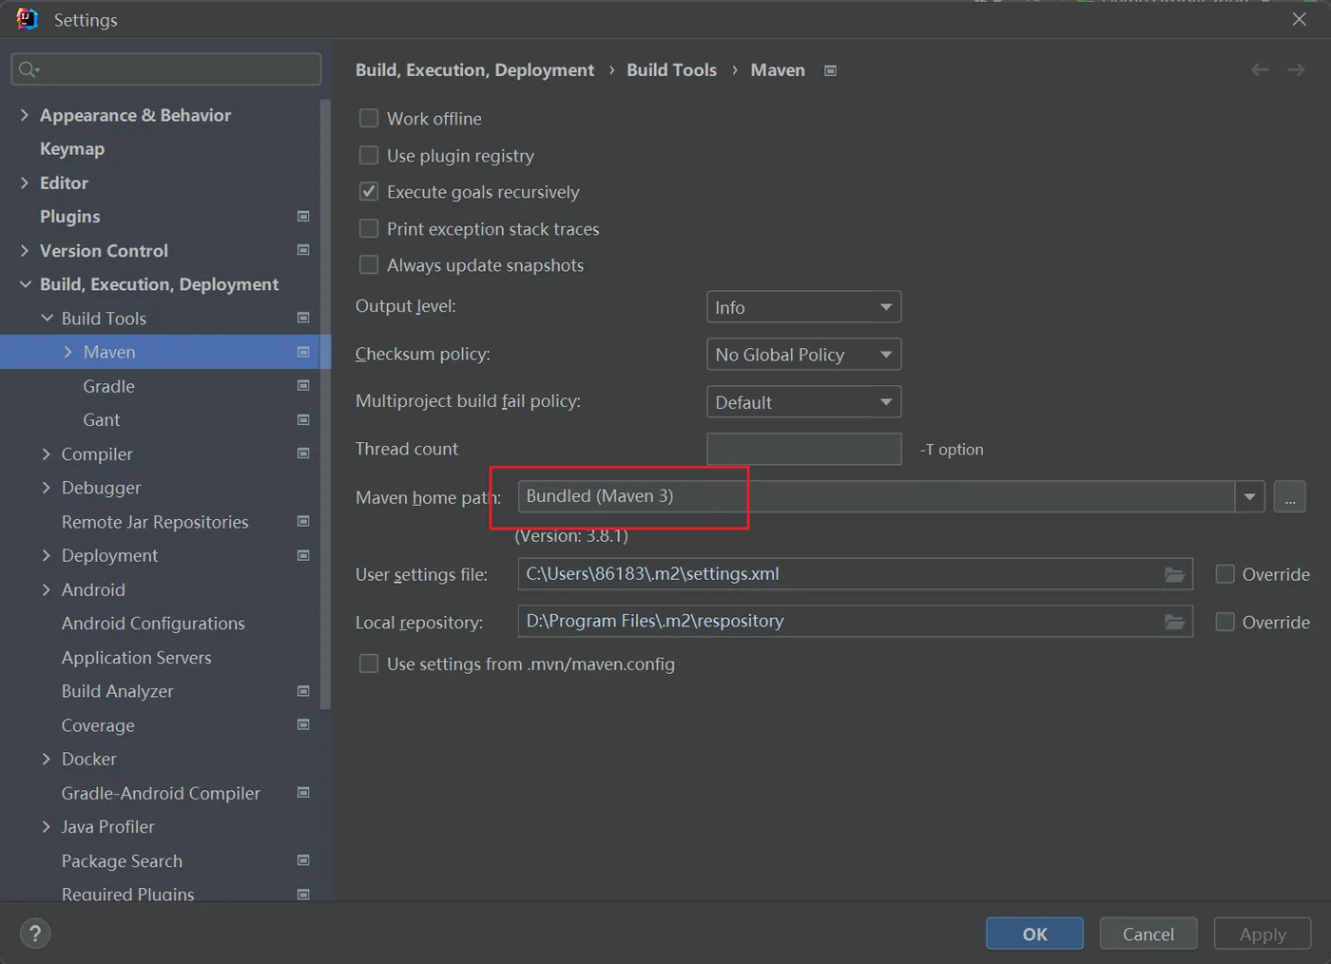
Task: Click the Thread count input field
Action: click(x=803, y=449)
